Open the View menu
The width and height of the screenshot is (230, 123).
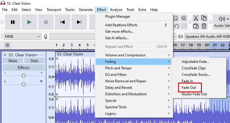pos(39,10)
